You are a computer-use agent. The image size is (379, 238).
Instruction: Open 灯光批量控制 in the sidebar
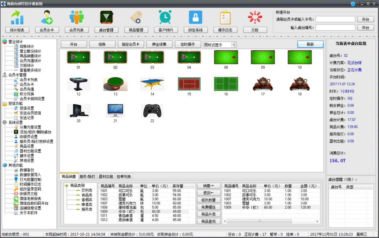30,180
